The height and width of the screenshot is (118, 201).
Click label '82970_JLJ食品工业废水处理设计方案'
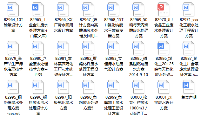tap(164, 28)
